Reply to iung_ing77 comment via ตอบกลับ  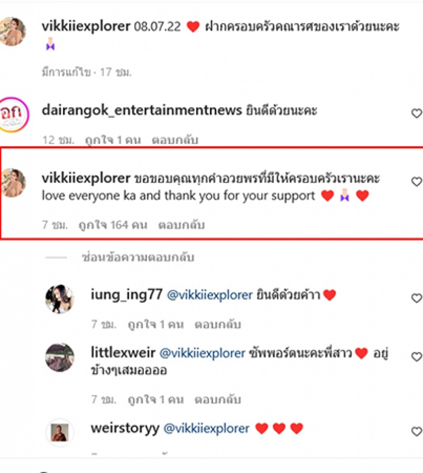click(218, 324)
